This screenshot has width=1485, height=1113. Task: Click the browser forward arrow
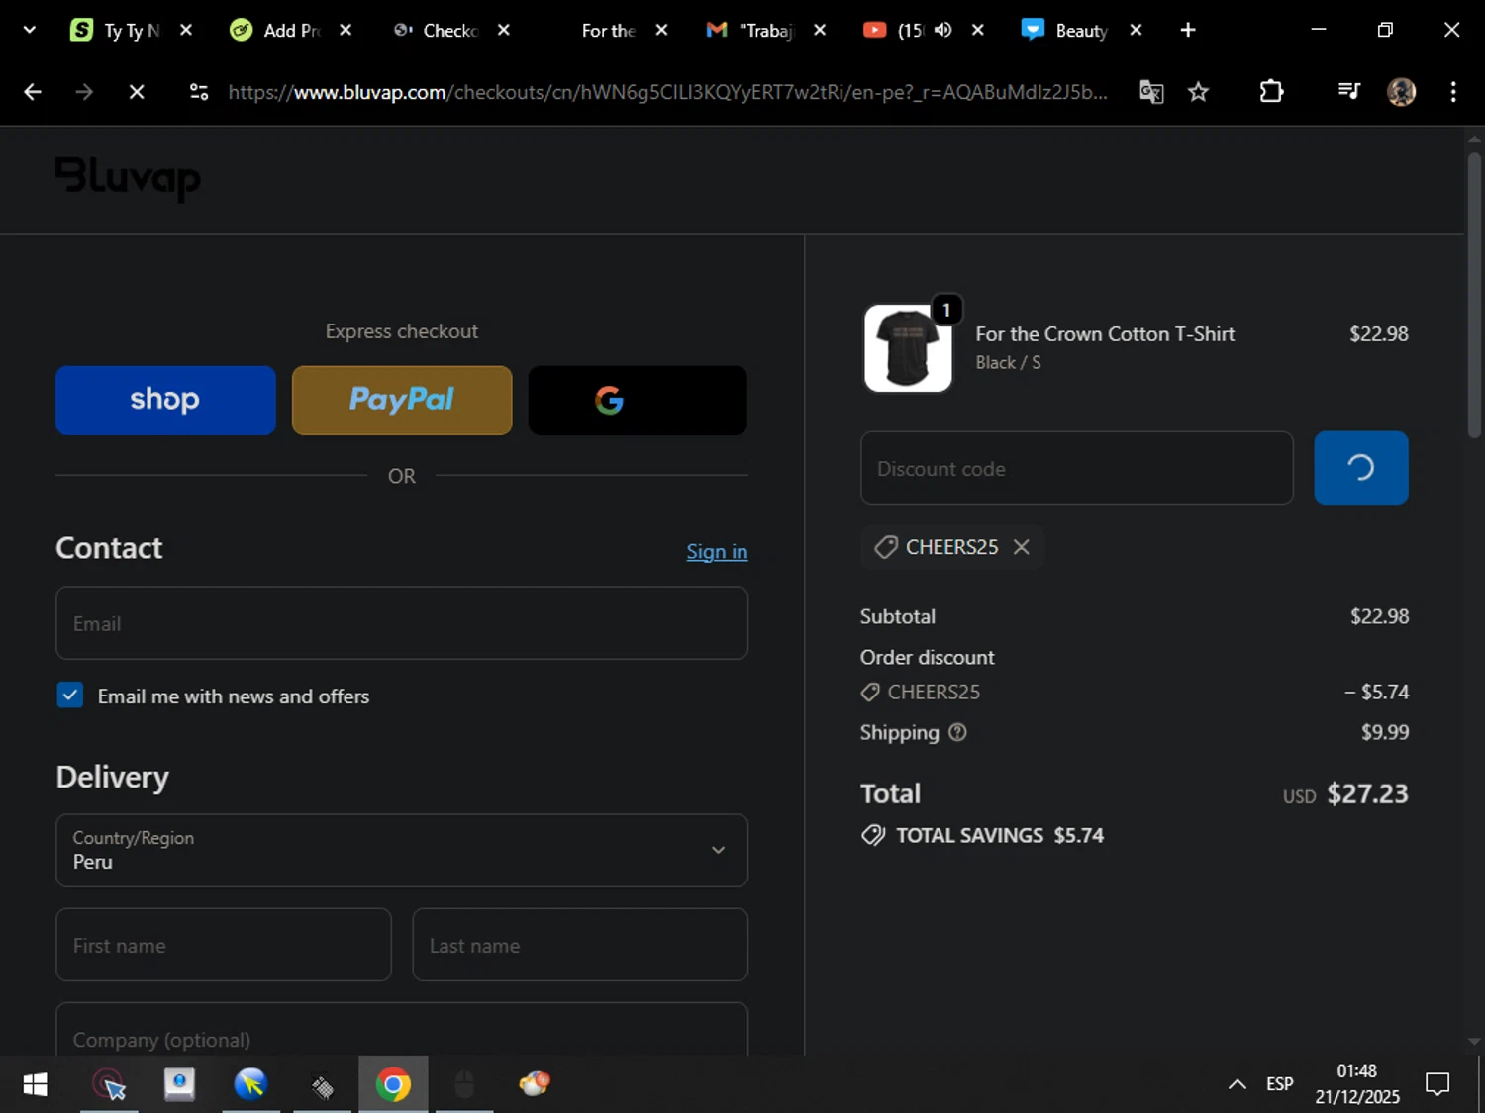tap(84, 92)
